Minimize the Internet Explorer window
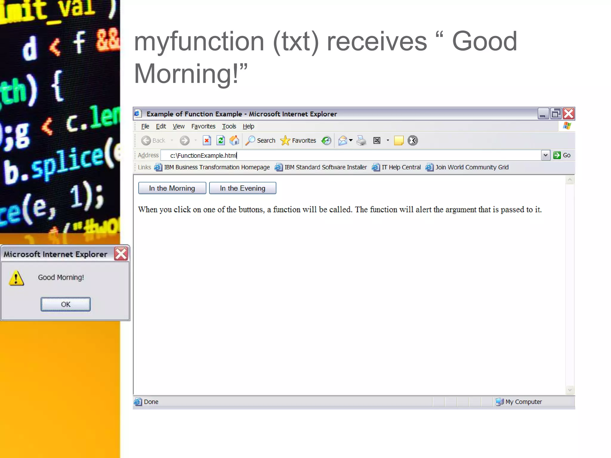 coord(543,114)
